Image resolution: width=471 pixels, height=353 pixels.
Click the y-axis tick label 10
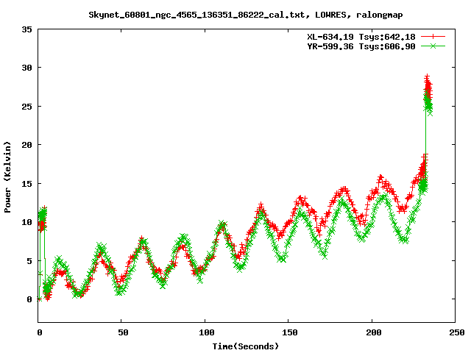[26, 222]
